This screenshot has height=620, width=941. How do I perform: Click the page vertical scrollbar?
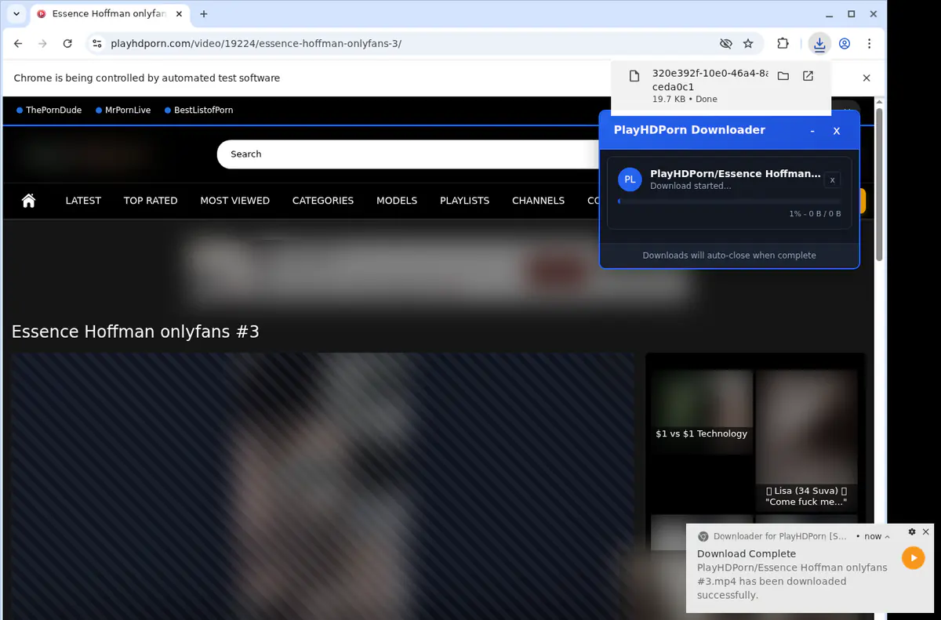(880, 184)
